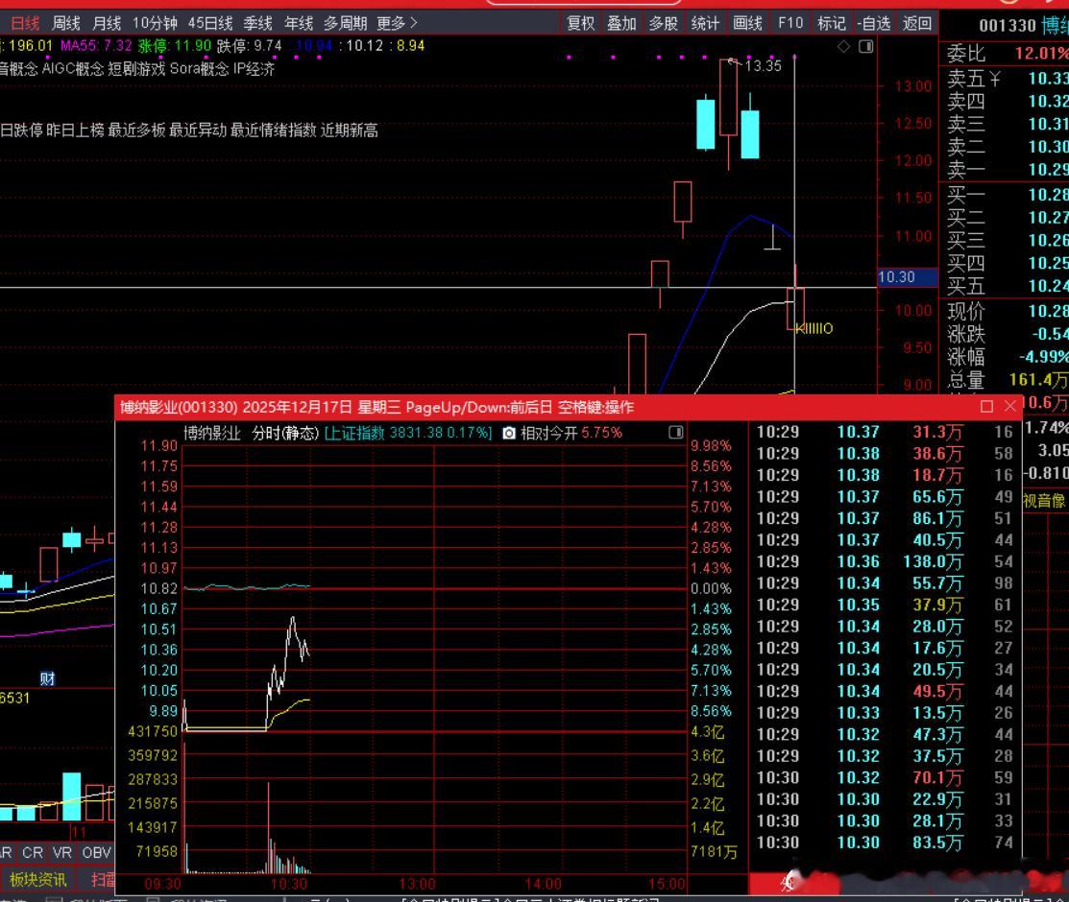
Task: Click the 叠加 overlay toolbar button
Action: (x=621, y=23)
